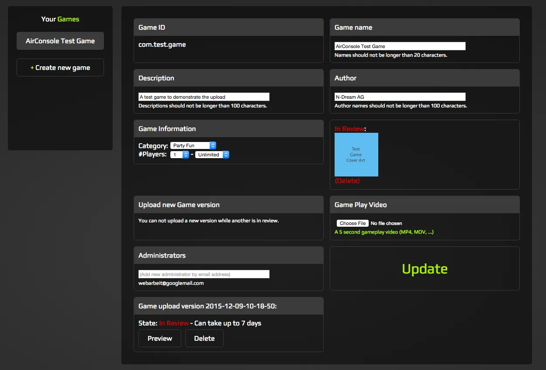Click the Administrators panel header
This screenshot has width=546, height=370.
(x=228, y=256)
